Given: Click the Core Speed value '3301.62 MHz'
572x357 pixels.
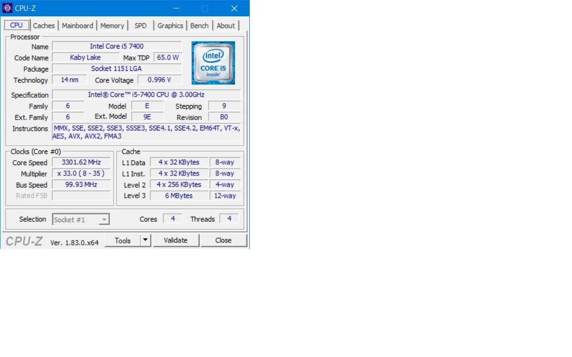Looking at the screenshot, I should tap(81, 163).
